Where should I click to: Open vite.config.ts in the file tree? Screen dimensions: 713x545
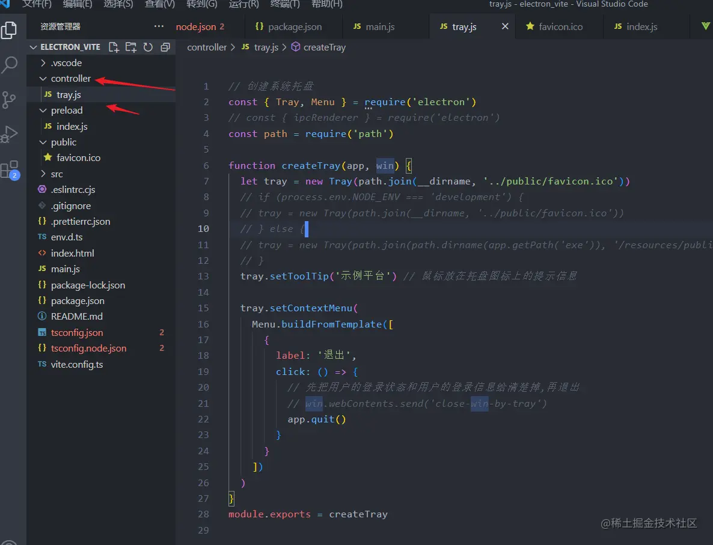coord(101,364)
